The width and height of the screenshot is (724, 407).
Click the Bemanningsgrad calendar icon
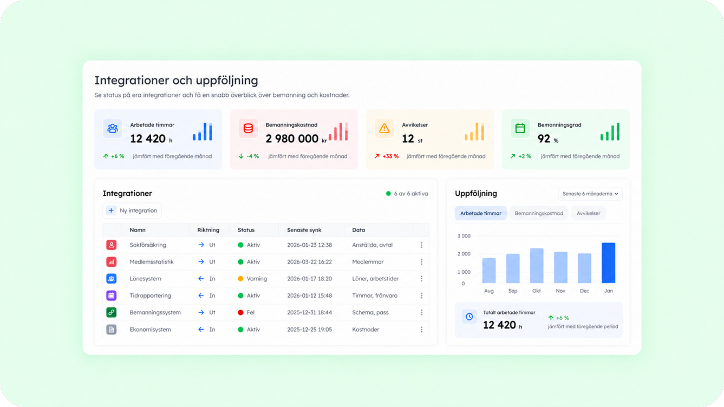pyautogui.click(x=520, y=129)
